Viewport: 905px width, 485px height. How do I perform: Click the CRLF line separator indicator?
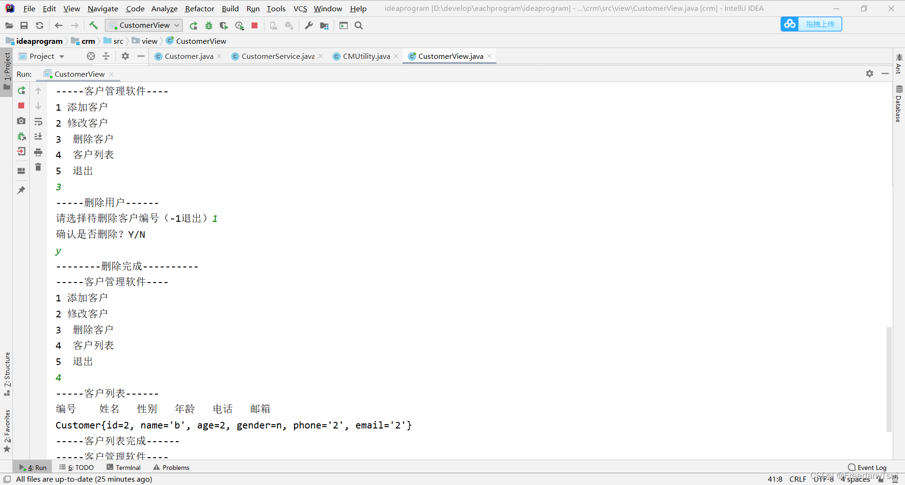coord(798,479)
